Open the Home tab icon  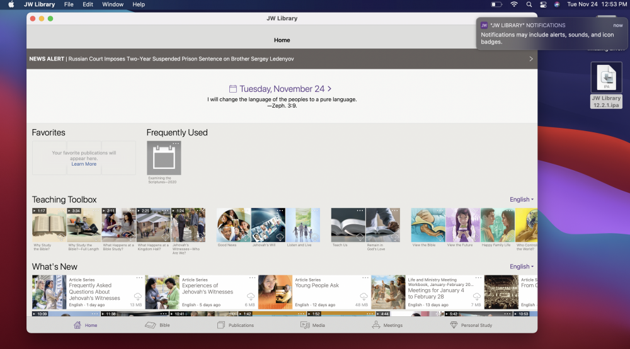tap(77, 325)
